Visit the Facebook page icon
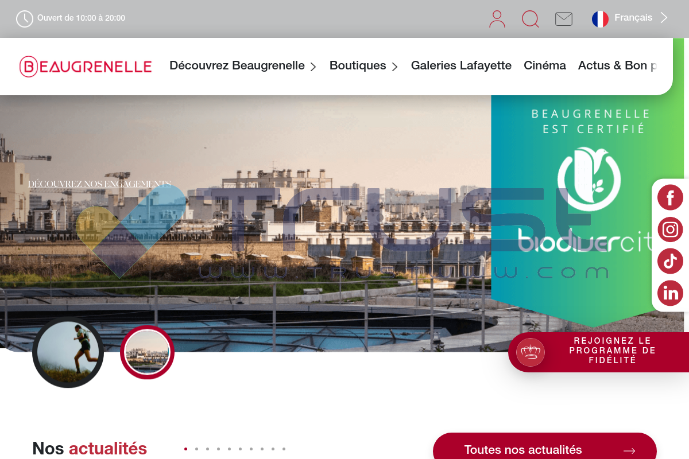 [670, 198]
